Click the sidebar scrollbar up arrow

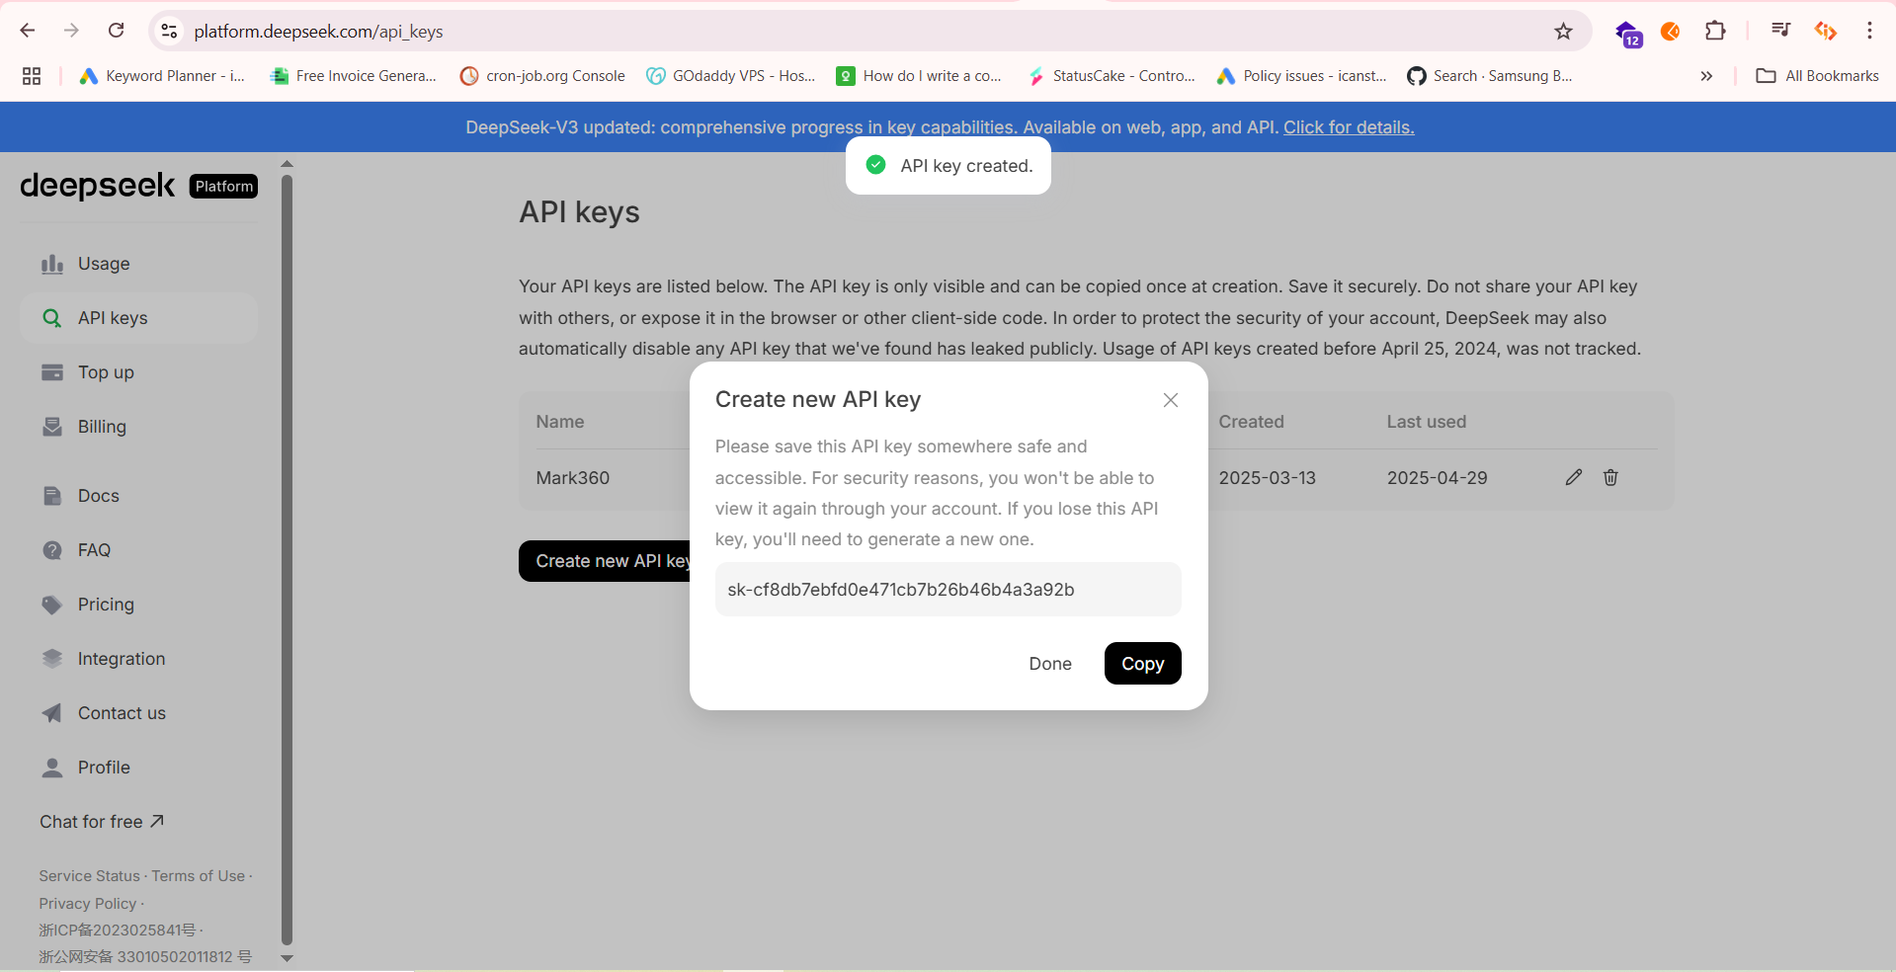[x=288, y=164]
